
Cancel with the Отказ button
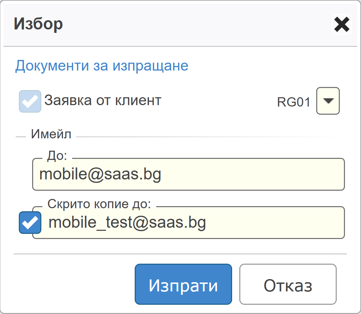288,284
